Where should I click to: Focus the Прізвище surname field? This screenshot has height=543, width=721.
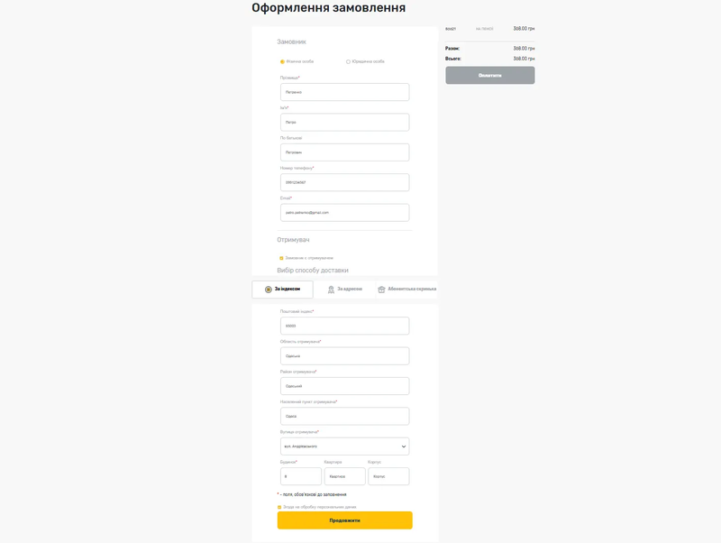click(x=344, y=92)
